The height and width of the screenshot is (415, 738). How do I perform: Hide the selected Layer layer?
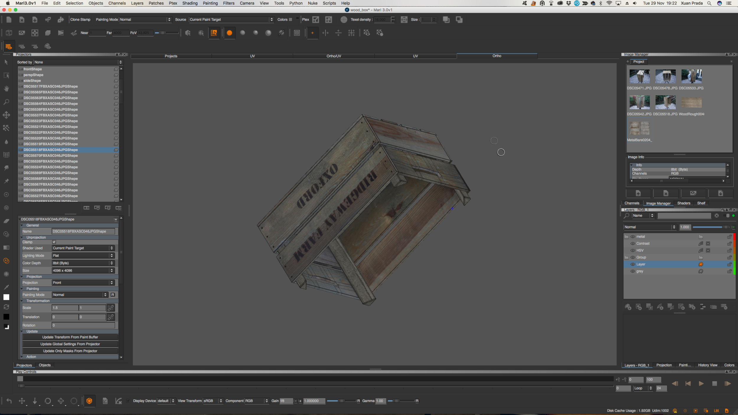click(x=633, y=264)
